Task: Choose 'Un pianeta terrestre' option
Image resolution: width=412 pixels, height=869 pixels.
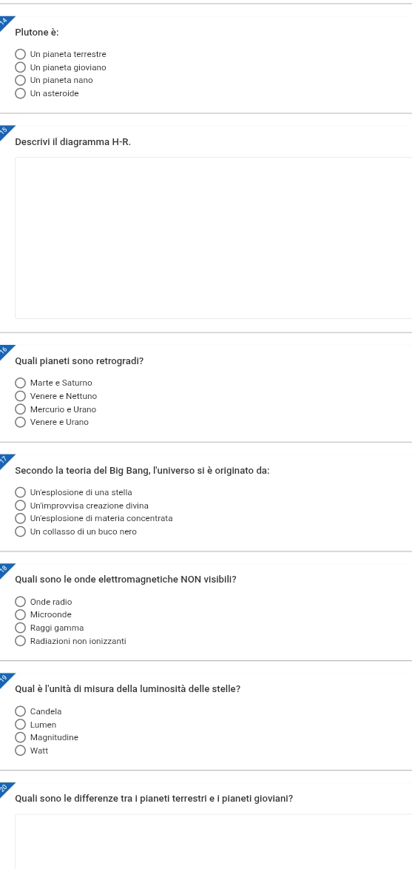Action: 21,54
